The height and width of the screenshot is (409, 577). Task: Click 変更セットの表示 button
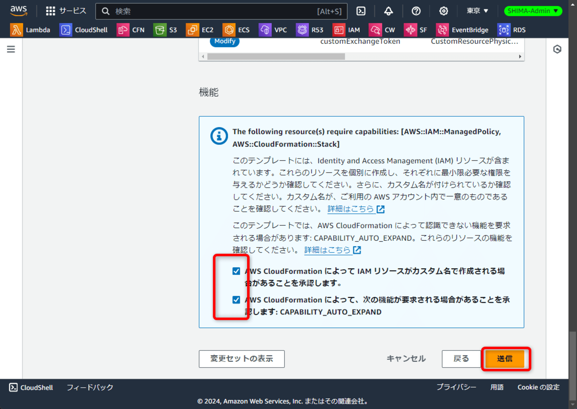[x=241, y=359]
